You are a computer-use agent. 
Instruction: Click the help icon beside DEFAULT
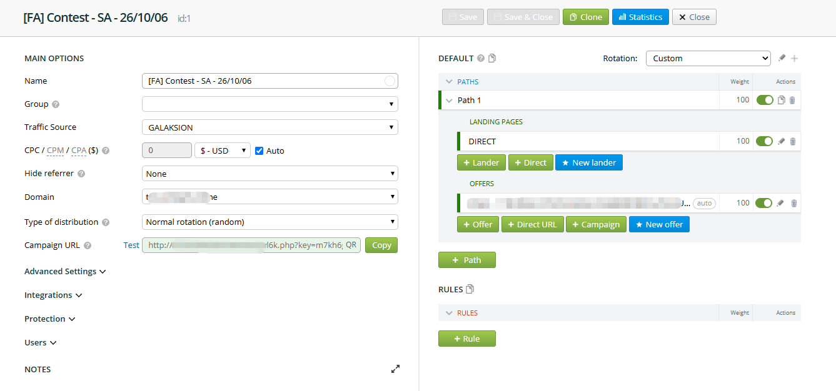tap(480, 58)
